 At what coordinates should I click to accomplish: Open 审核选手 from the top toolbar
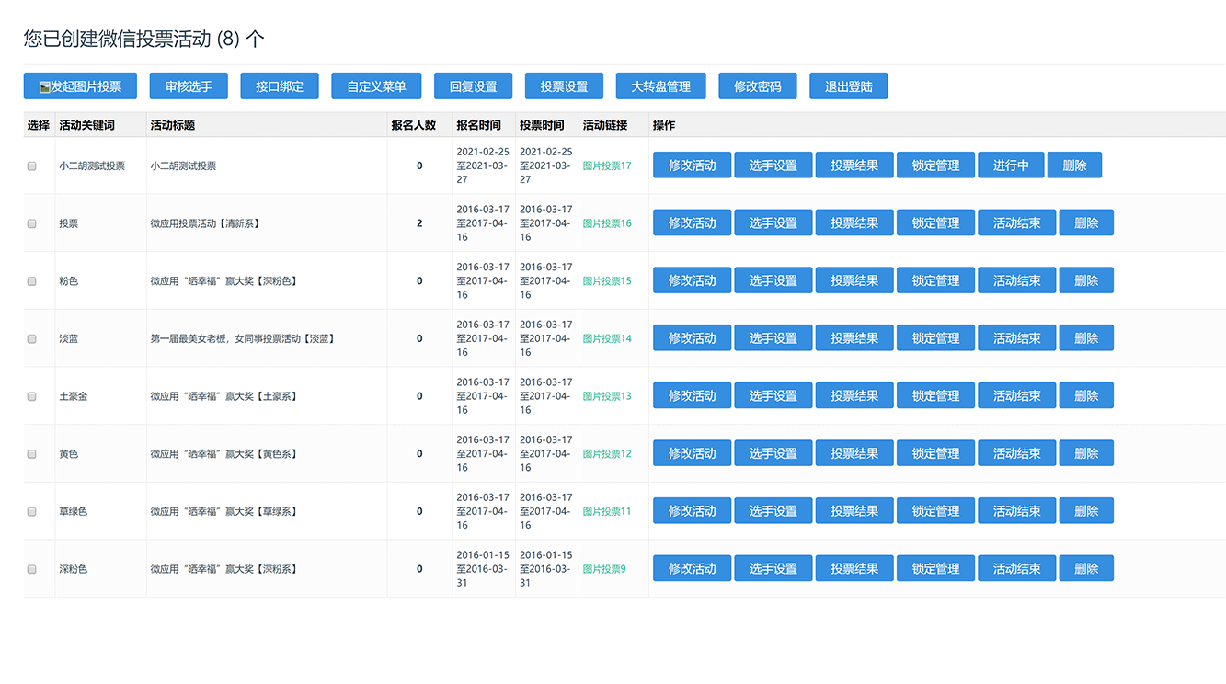click(x=187, y=85)
